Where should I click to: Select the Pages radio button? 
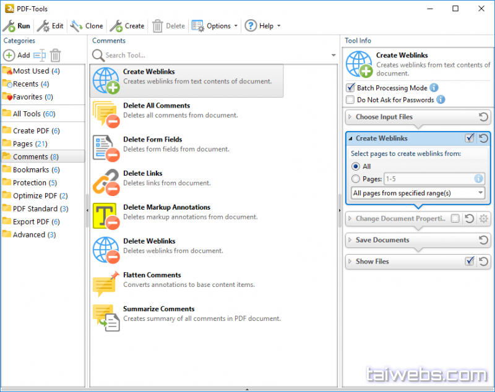(355, 179)
